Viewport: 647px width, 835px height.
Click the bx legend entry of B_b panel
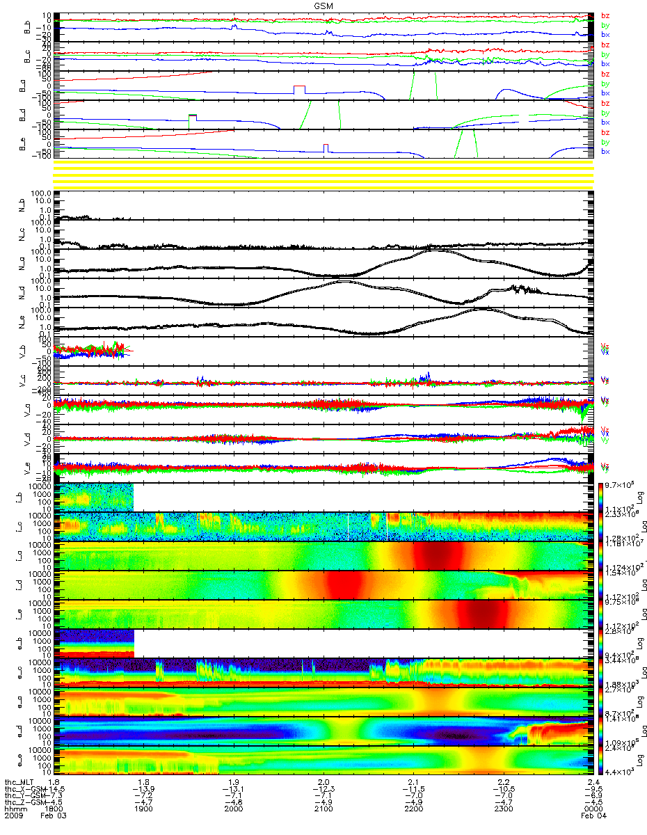click(605, 34)
